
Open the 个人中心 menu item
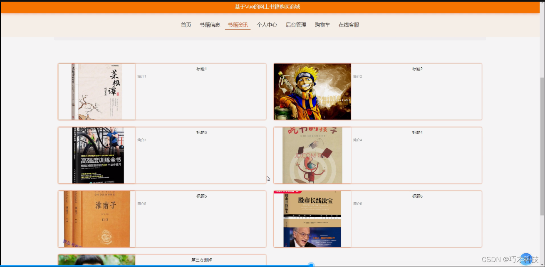click(267, 25)
